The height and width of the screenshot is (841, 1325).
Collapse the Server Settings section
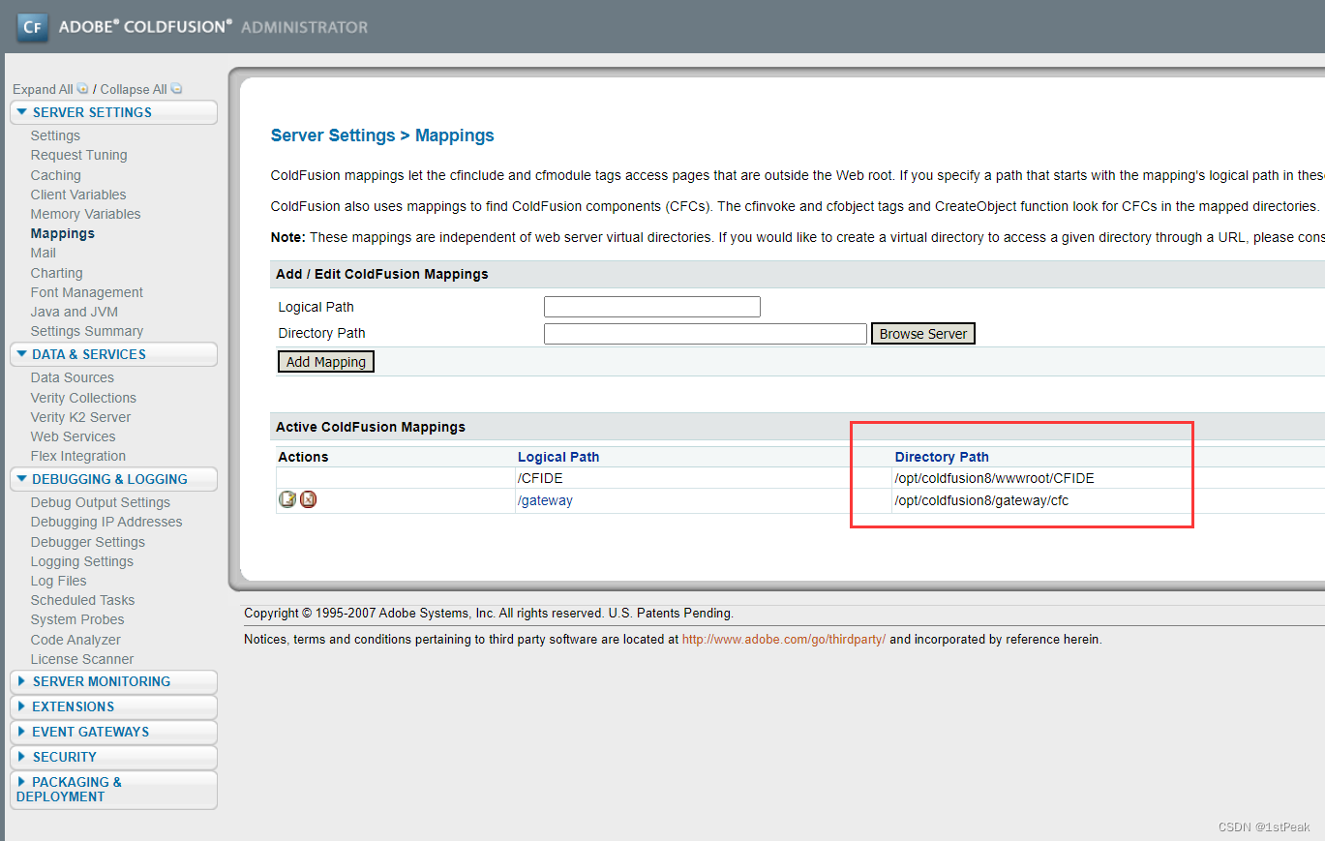[113, 112]
